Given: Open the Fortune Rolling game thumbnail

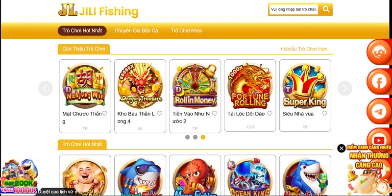Looking at the screenshot, I should tap(250, 85).
